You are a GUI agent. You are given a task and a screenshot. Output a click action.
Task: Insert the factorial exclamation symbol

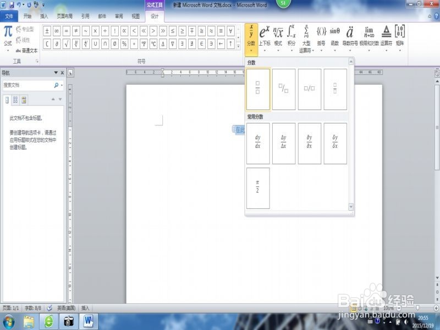point(114,31)
